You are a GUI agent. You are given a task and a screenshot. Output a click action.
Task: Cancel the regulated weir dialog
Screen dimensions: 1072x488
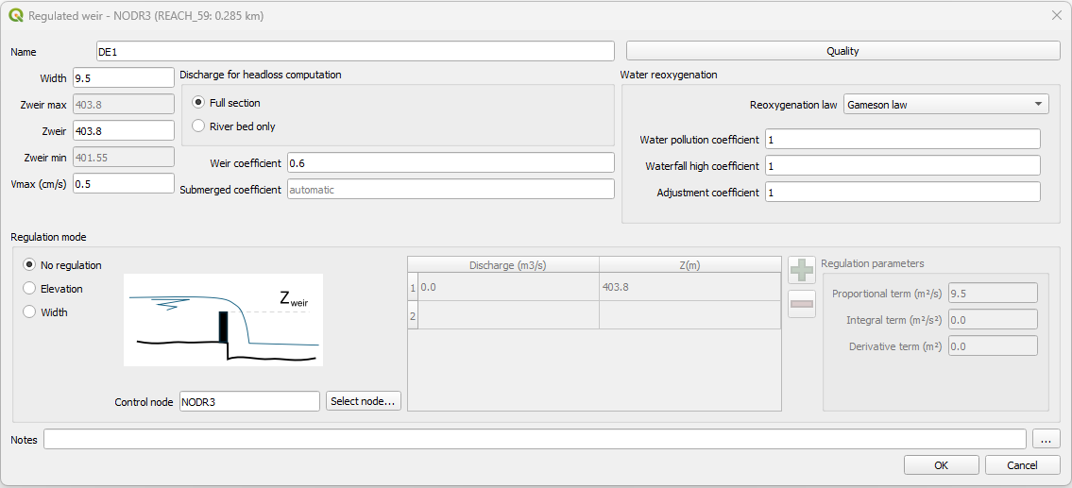(1023, 465)
